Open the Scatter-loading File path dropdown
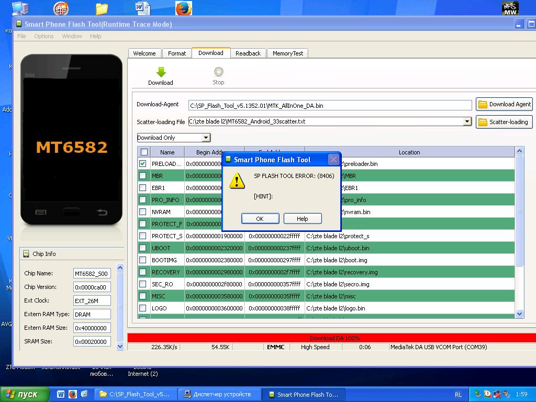The height and width of the screenshot is (402, 536). point(467,121)
